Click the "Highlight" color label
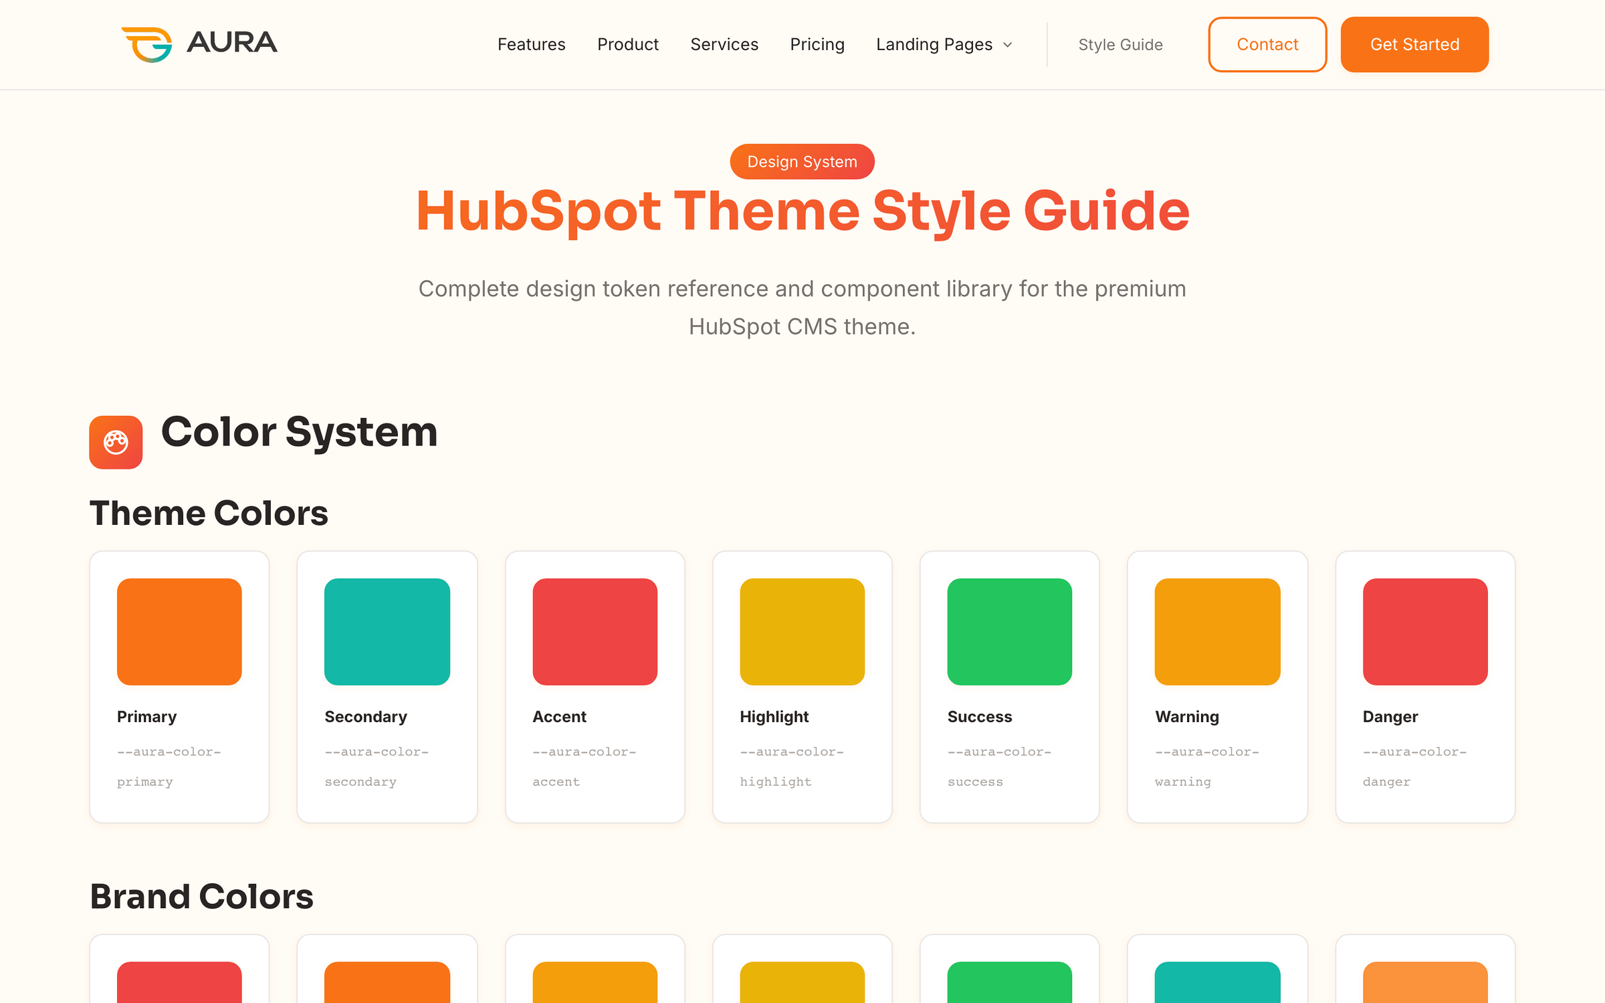 point(774,717)
